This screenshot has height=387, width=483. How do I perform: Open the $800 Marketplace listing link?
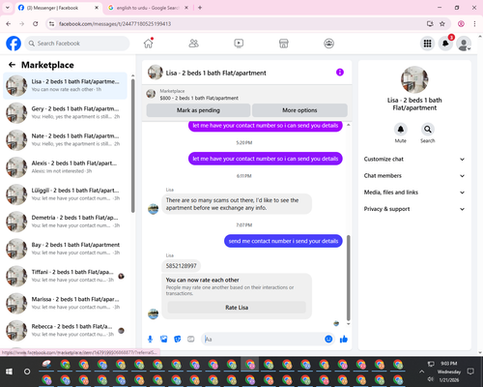tap(199, 98)
